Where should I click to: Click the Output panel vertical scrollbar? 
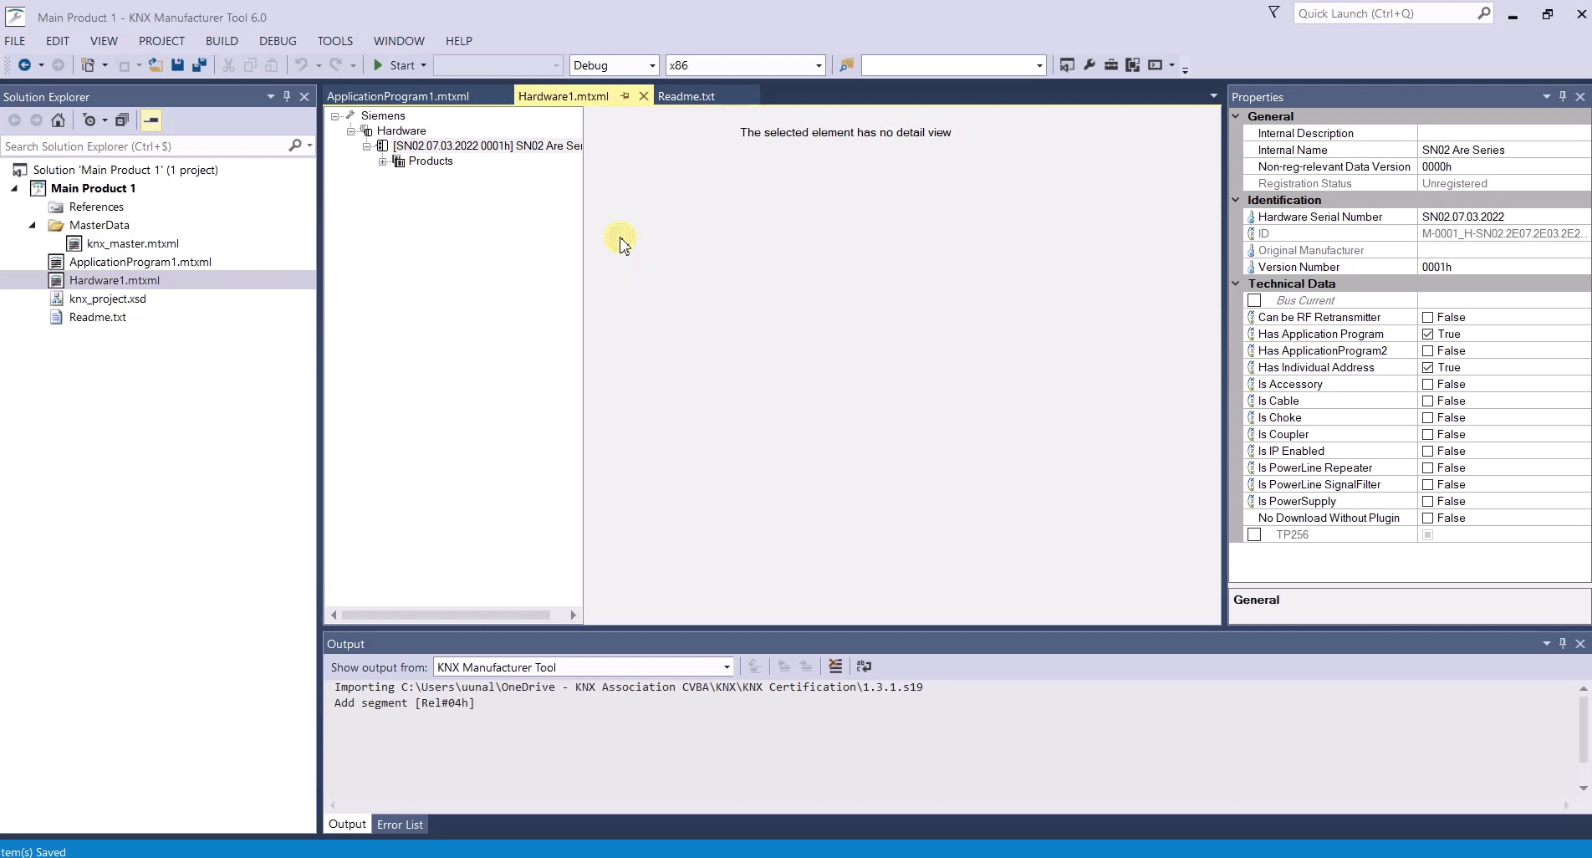[x=1582, y=728]
